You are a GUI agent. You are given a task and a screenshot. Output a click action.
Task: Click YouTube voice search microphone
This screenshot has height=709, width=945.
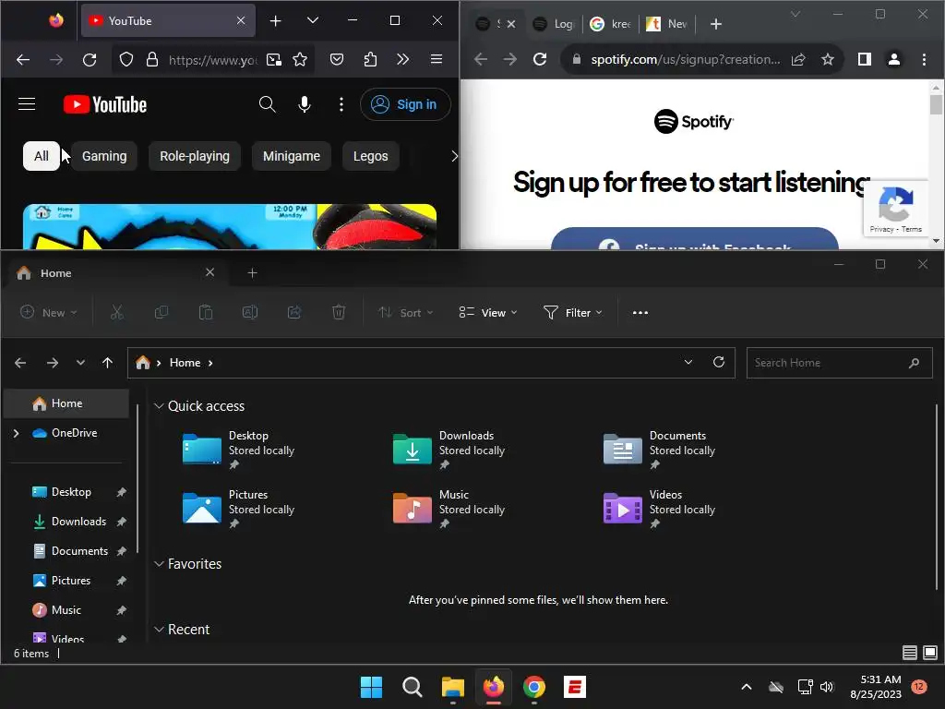pyautogui.click(x=305, y=104)
